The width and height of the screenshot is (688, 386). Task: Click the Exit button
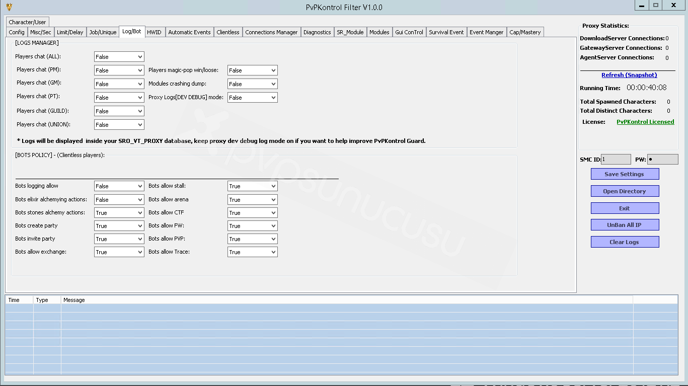pos(625,208)
